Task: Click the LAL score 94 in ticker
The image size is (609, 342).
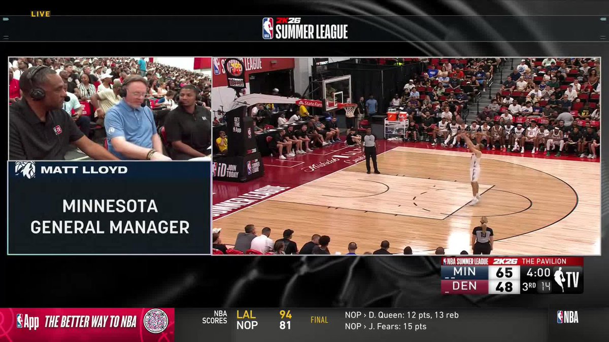Action: (285, 315)
